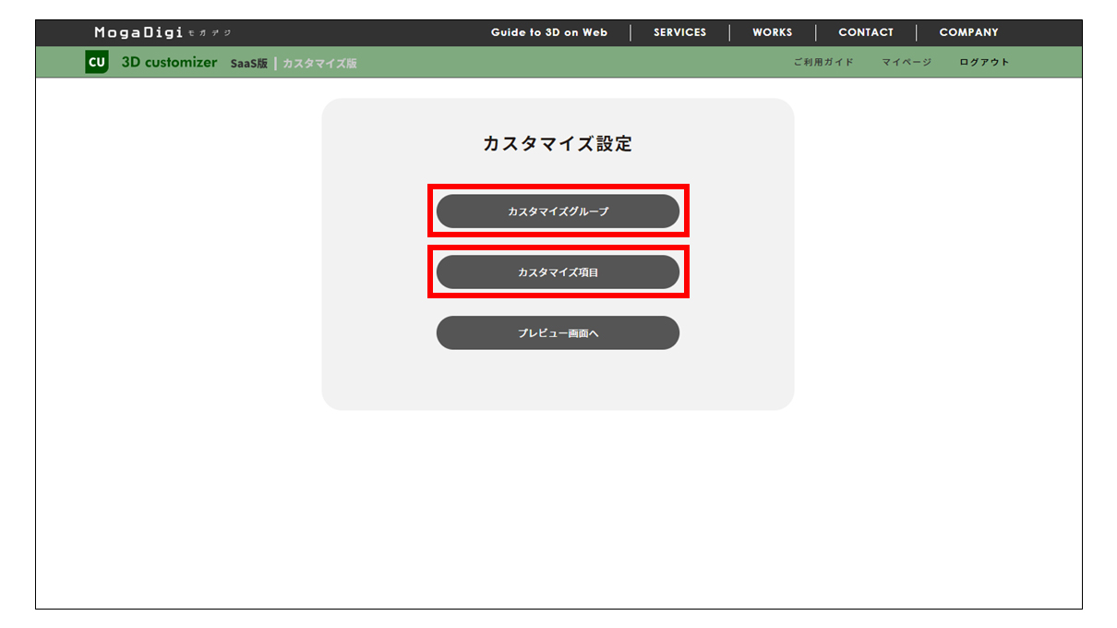Log out via ログアウト
The width and height of the screenshot is (1117, 628).
984,63
